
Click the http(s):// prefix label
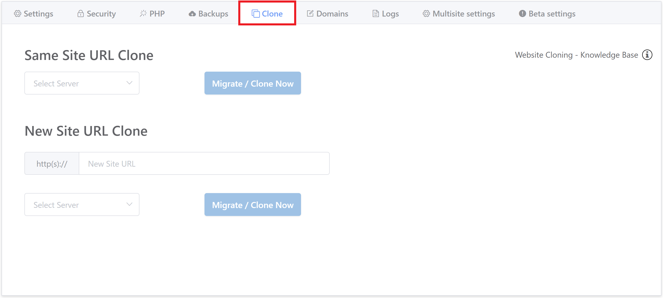tap(52, 163)
